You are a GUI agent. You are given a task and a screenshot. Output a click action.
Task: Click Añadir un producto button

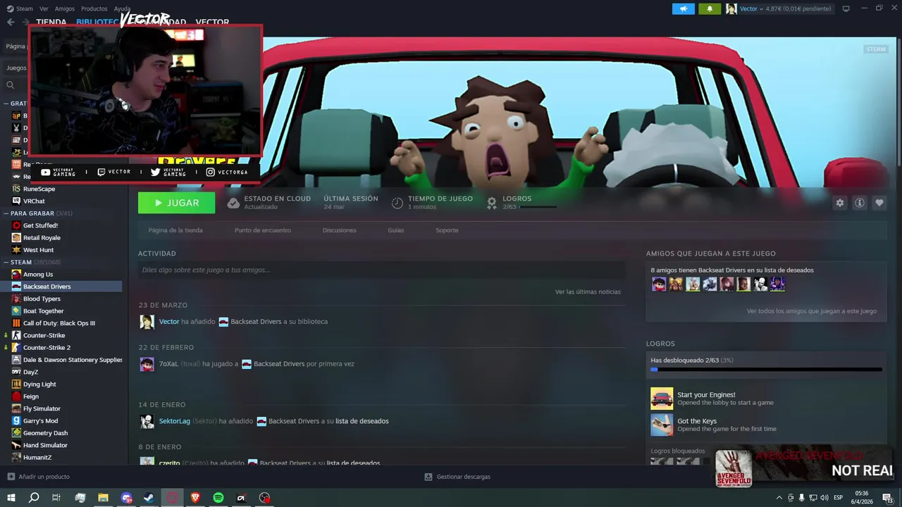(x=39, y=477)
